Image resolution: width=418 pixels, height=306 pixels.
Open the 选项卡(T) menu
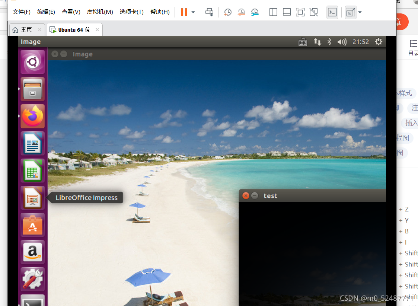tap(131, 12)
